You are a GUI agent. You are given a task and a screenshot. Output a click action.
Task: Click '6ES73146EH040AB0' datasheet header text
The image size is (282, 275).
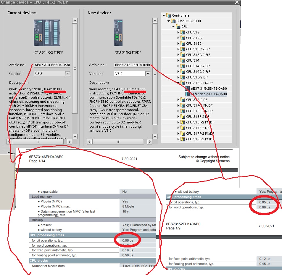[x=46, y=157]
